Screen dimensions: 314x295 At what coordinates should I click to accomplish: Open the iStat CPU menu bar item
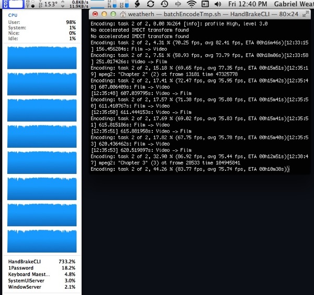14,4
